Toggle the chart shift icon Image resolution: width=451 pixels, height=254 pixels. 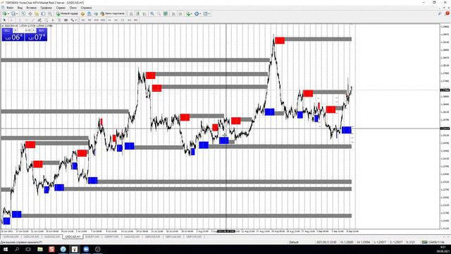click(x=180, y=13)
